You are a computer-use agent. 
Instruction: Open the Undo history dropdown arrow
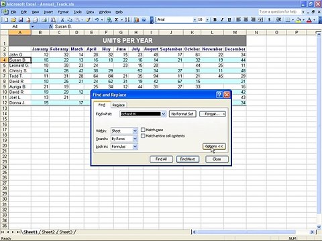(102, 20)
